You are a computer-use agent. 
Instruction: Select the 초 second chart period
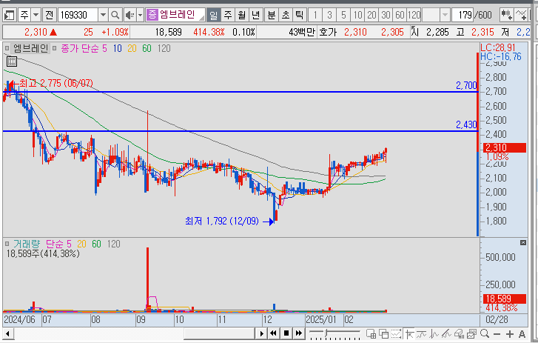[x=285, y=15]
